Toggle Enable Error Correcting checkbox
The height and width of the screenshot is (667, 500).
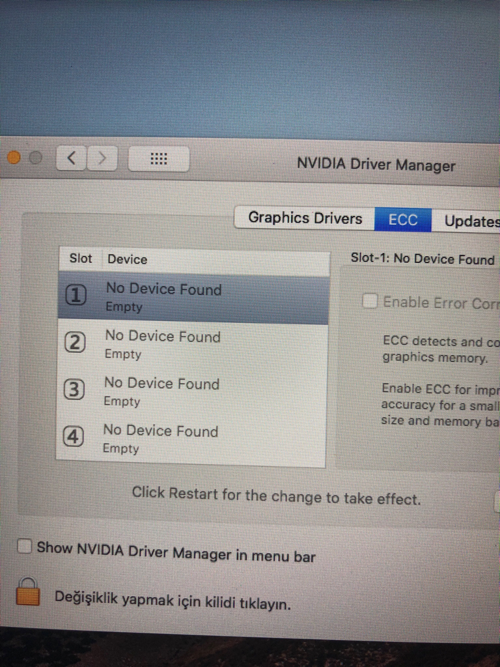tap(370, 302)
